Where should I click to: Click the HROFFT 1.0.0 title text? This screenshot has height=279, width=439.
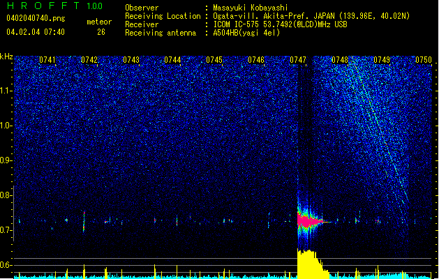pyautogui.click(x=54, y=6)
